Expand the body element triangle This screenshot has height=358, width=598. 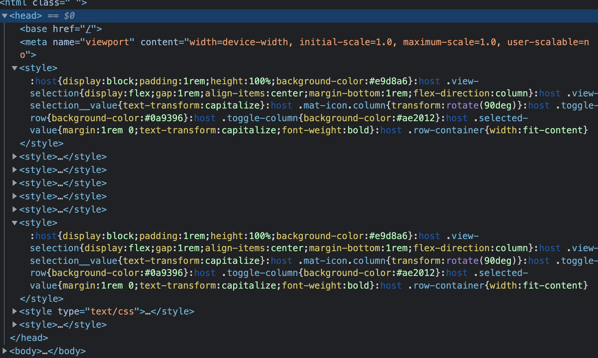point(4,351)
